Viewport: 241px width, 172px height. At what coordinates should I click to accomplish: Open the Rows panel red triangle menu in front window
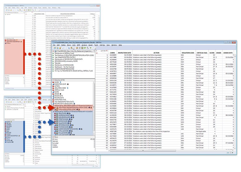coord(53,137)
